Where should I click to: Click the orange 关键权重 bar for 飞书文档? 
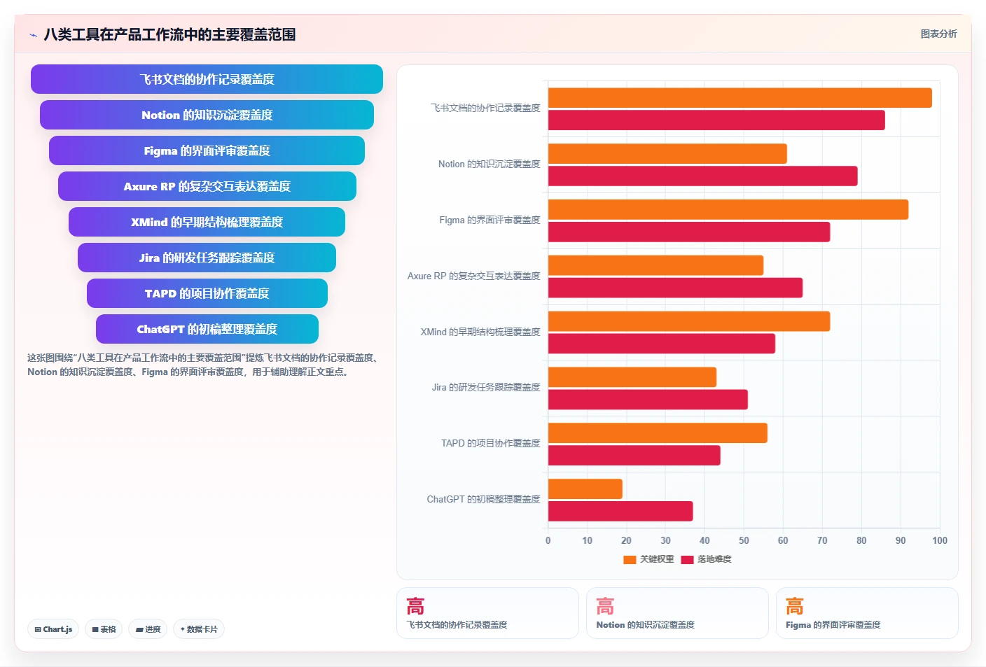pos(739,98)
